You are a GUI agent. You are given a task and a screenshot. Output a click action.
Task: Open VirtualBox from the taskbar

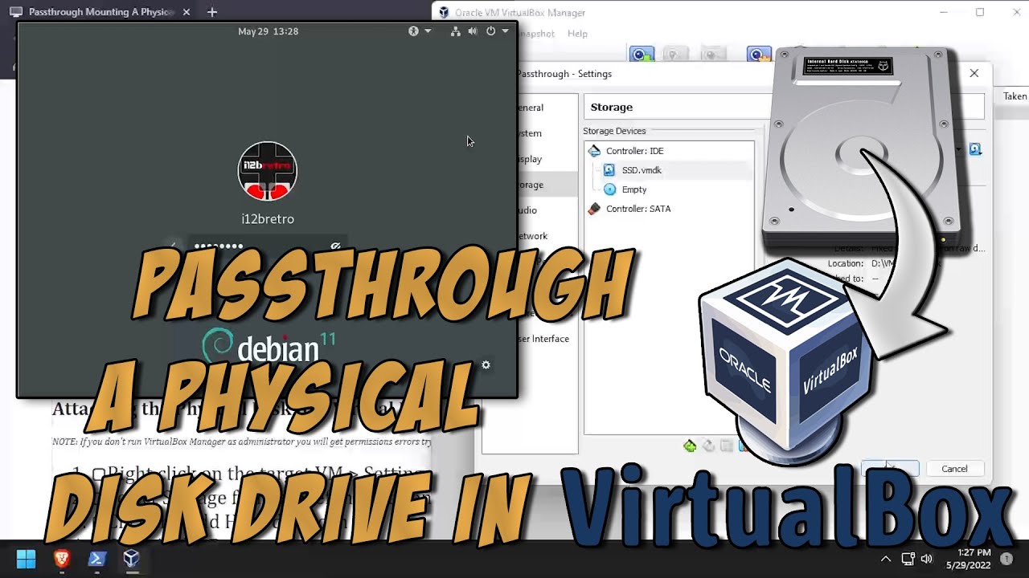click(x=131, y=559)
